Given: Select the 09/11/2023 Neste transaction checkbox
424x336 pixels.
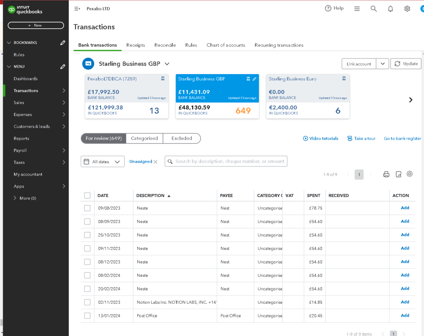Looking at the screenshot, I should click(x=87, y=249).
